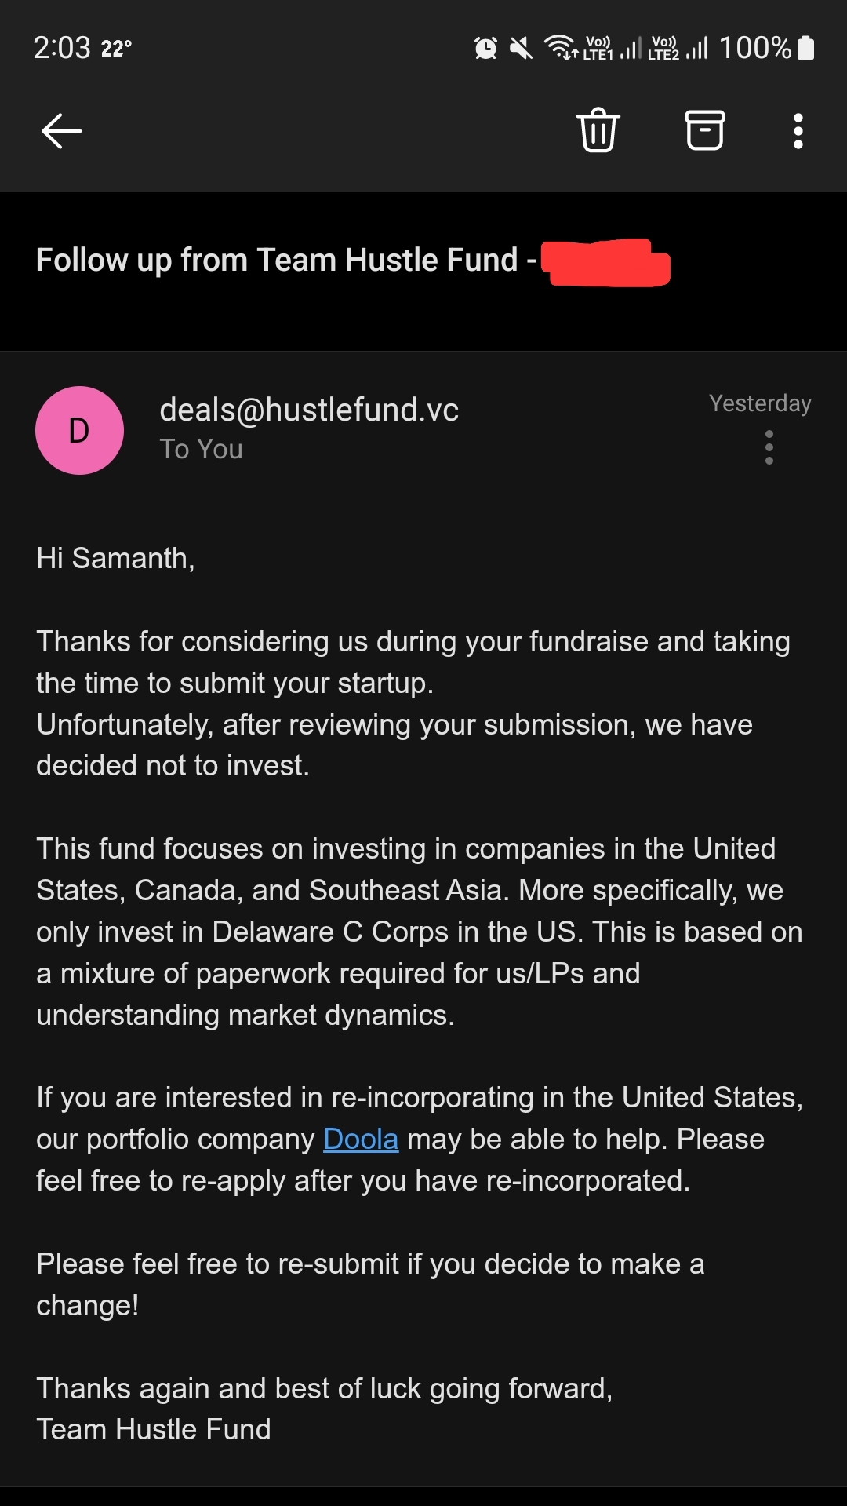Image resolution: width=847 pixels, height=1506 pixels.
Task: Tap the alarm icon in the status bar
Action: click(485, 49)
